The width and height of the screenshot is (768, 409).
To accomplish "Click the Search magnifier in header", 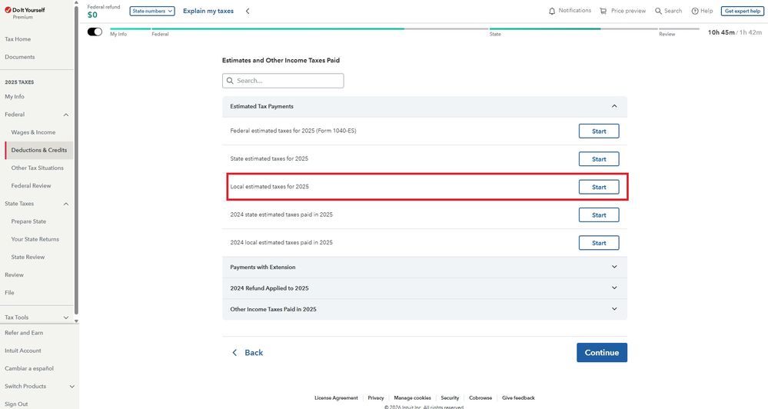I will (659, 11).
